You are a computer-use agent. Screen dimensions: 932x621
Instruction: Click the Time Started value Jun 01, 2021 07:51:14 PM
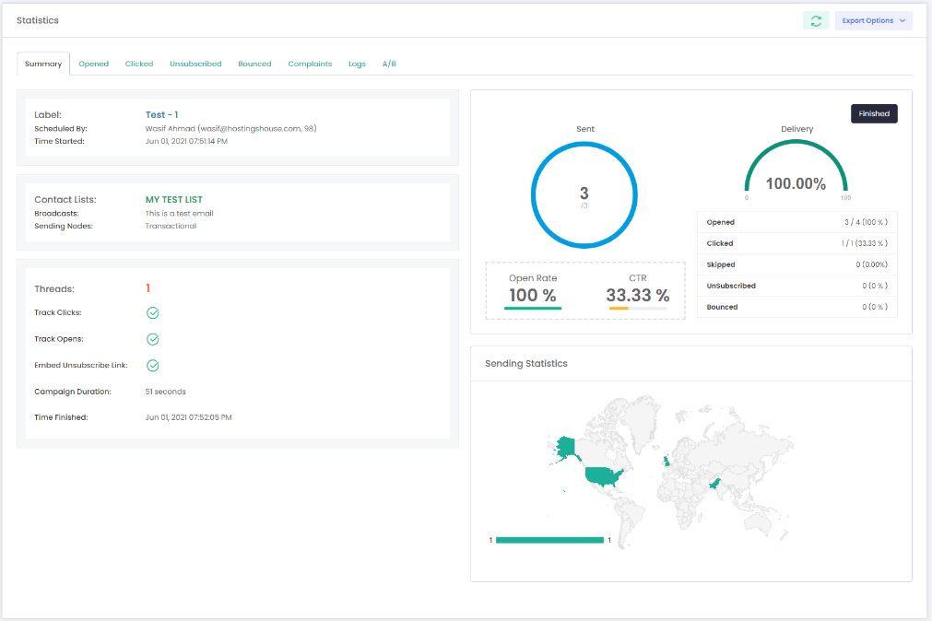[186, 142]
